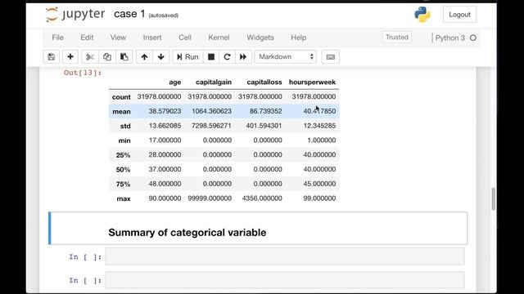This screenshot has height=294, width=524.
Task: Click the first empty code cell
Action: tap(285, 256)
